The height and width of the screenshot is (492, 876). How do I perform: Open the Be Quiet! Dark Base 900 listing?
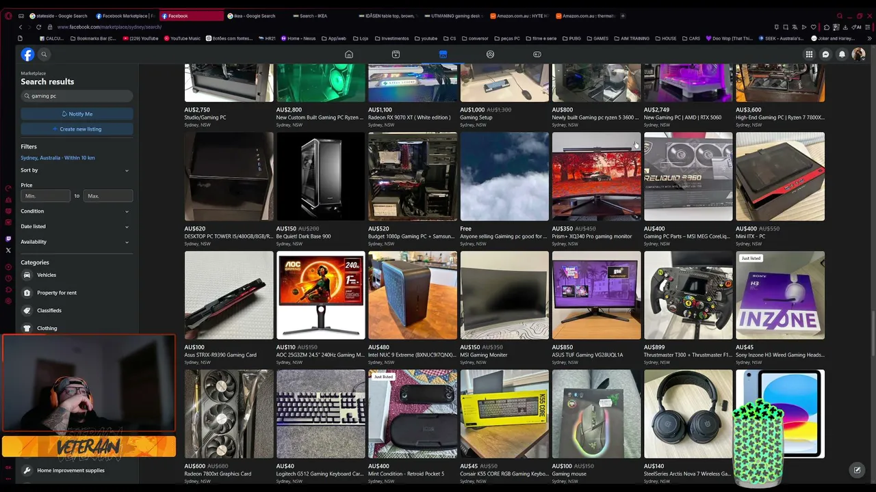coord(320,189)
